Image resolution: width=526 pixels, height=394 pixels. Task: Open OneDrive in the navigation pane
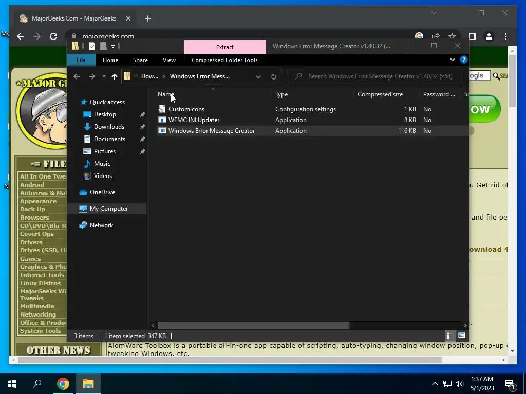102,192
